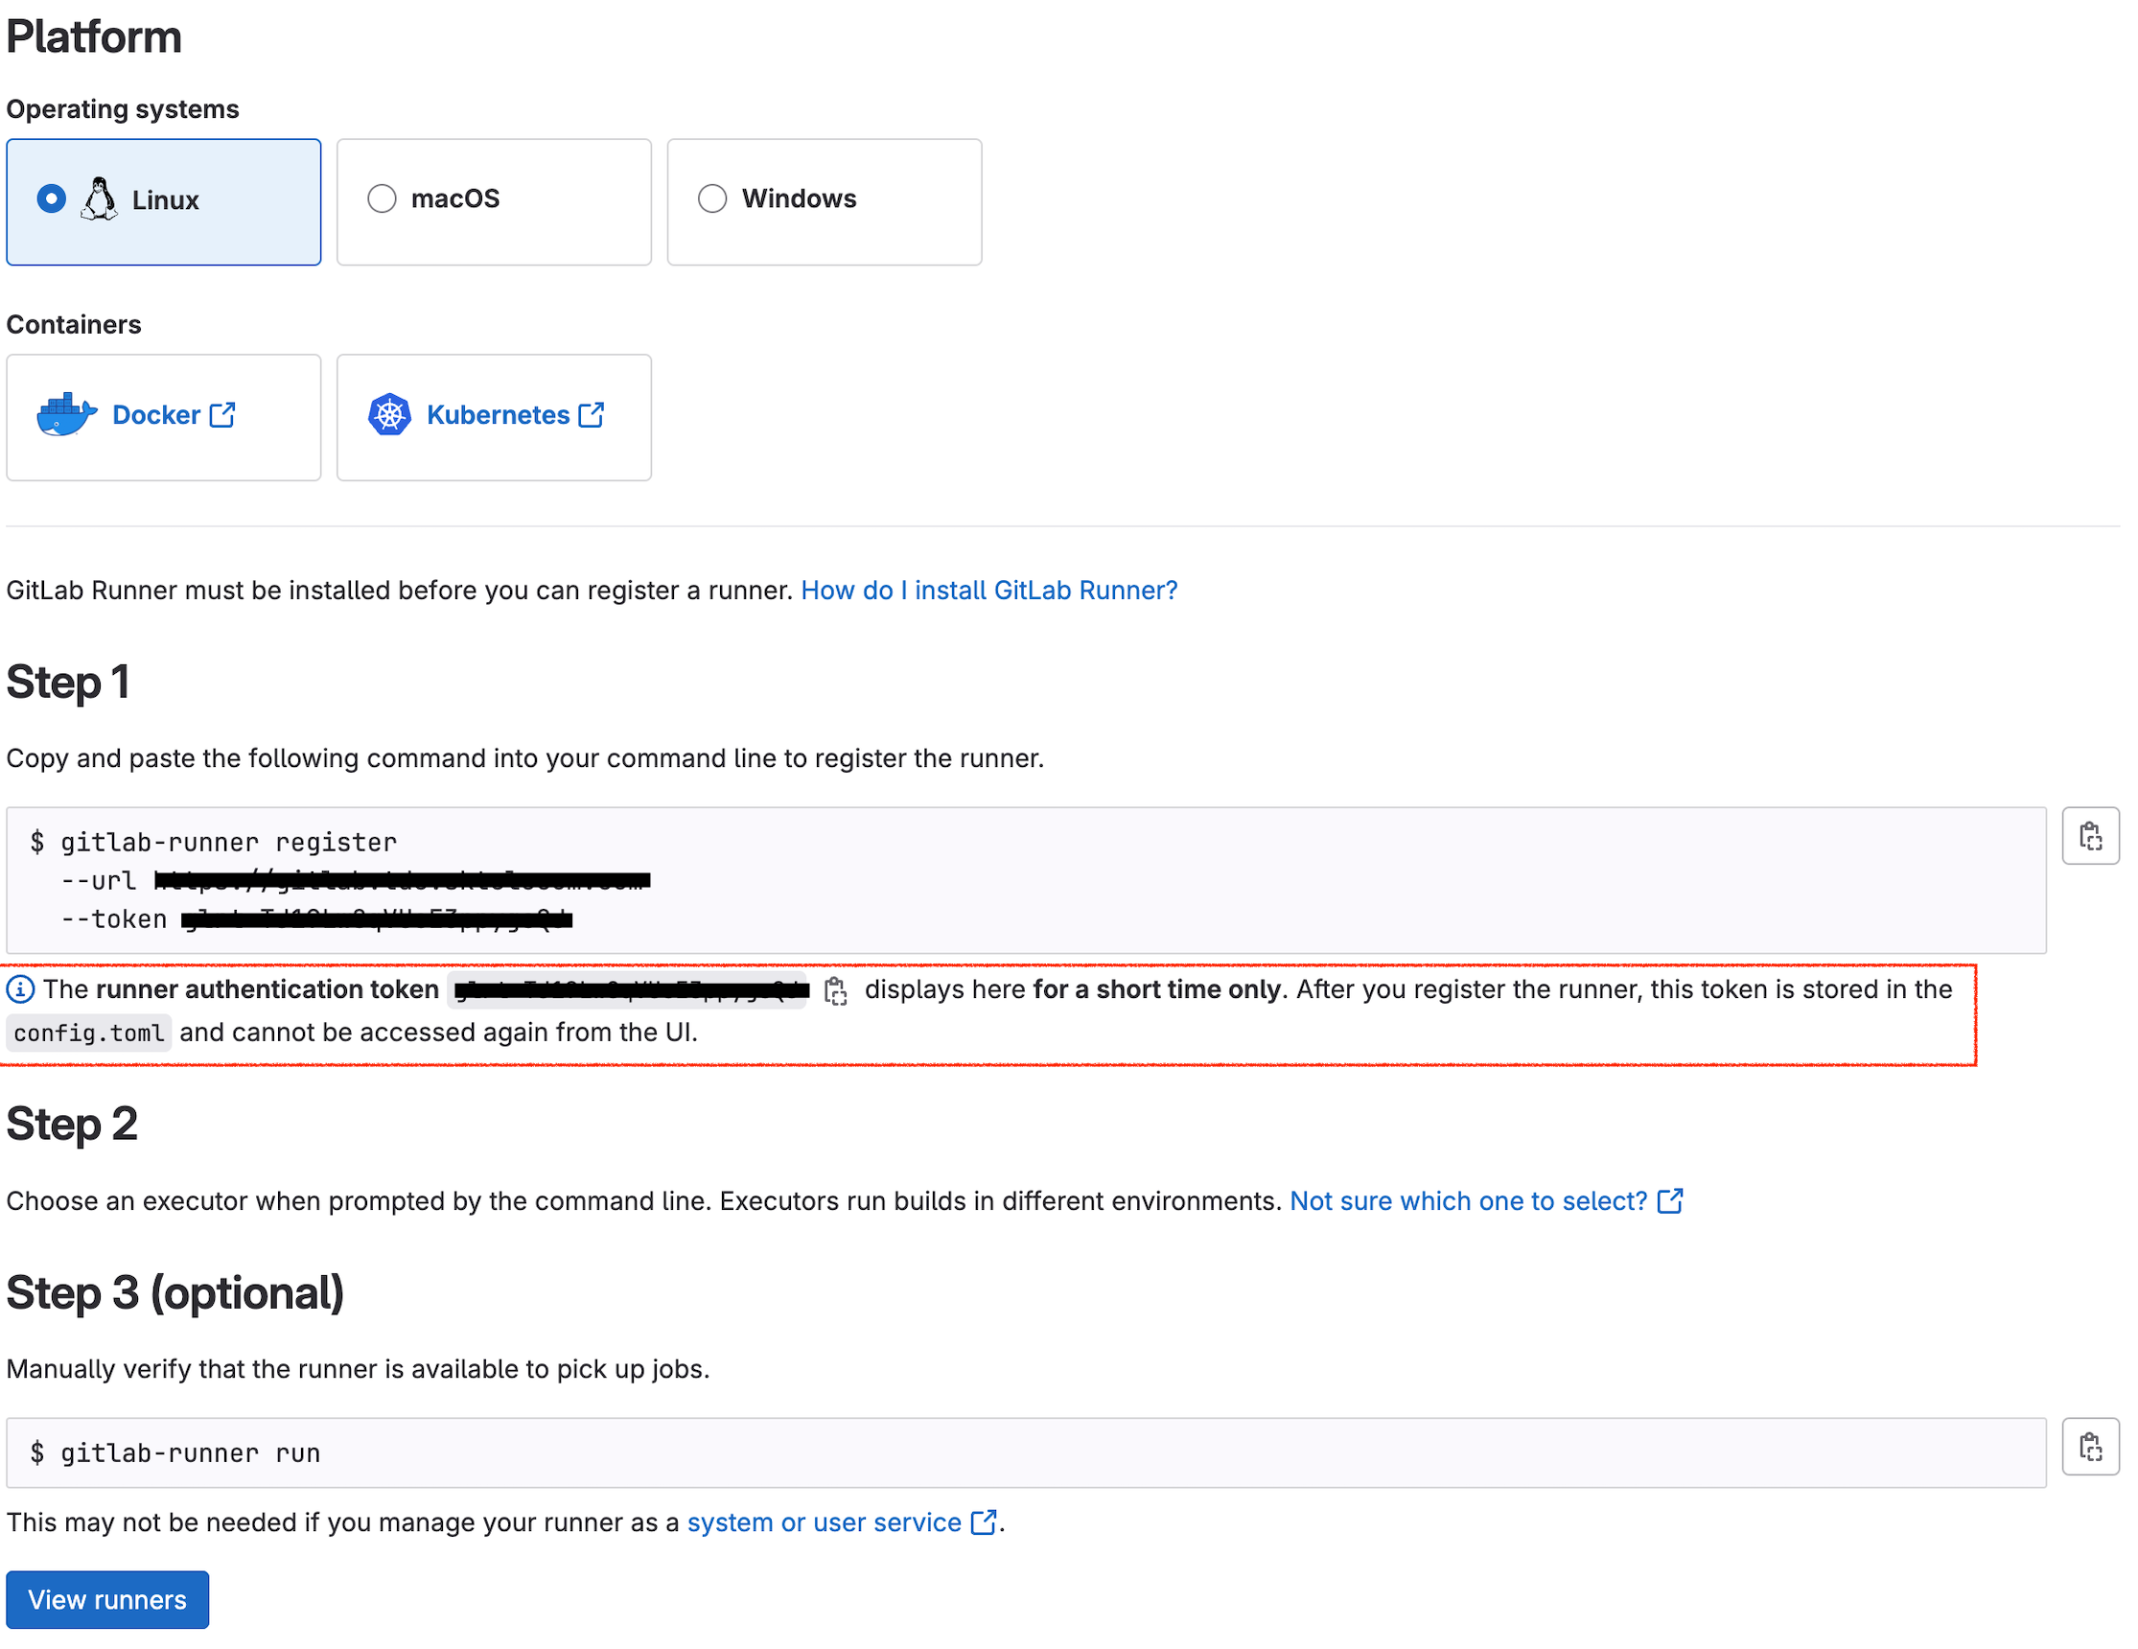Click the Linux penguin icon

99,198
